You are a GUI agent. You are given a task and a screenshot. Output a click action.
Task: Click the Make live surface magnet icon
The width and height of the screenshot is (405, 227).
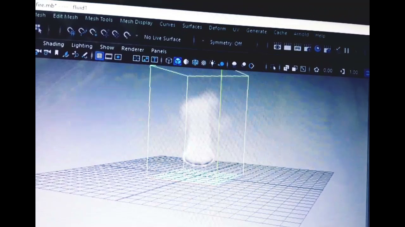[x=127, y=35]
